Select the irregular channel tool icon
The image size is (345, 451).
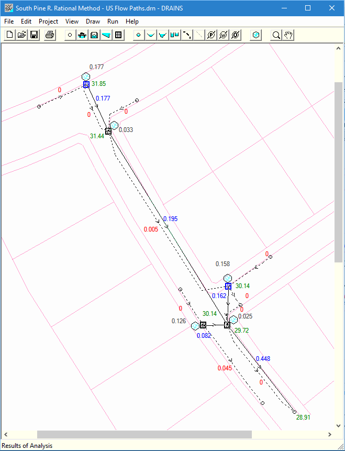[x=163, y=35]
